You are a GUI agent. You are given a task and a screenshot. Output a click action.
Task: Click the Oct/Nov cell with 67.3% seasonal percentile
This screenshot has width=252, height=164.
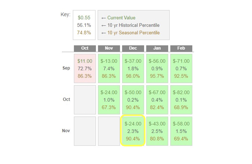(x=109, y=100)
